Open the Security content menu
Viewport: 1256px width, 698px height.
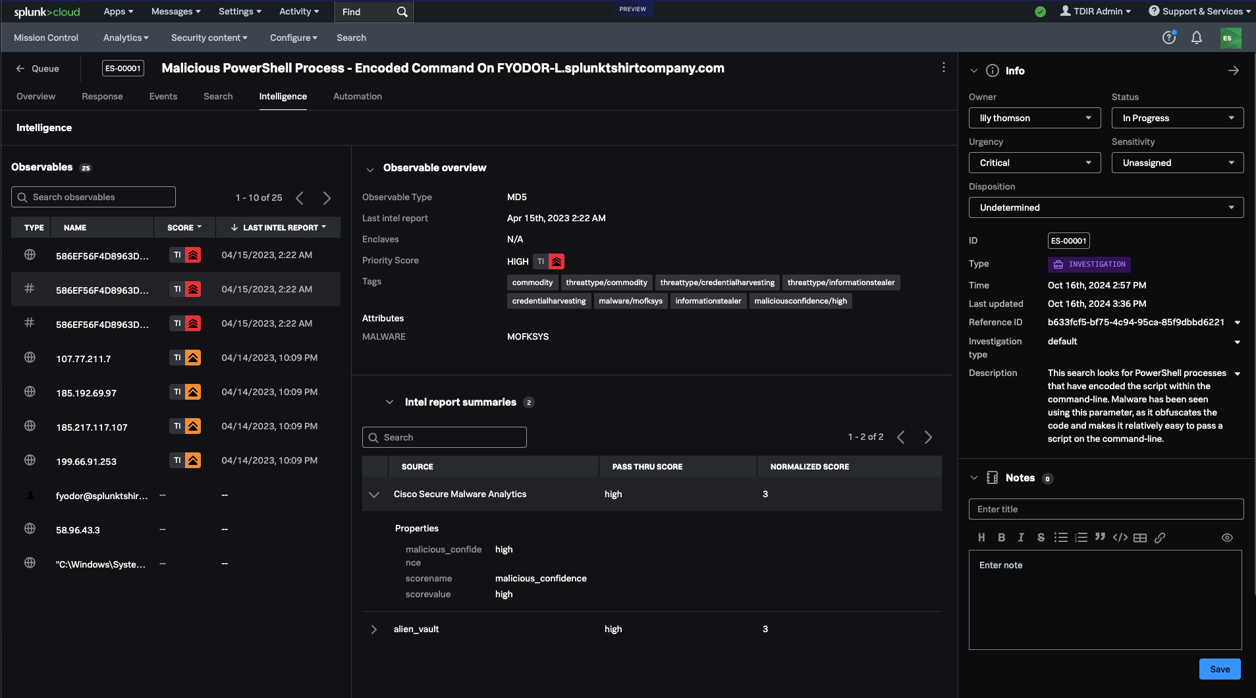(209, 38)
